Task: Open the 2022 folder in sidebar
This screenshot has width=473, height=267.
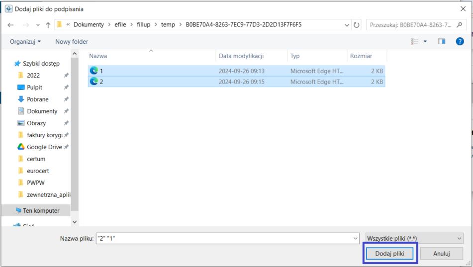Action: pyautogui.click(x=33, y=76)
